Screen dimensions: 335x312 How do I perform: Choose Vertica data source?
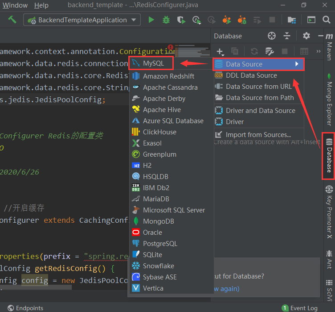tap(172, 288)
